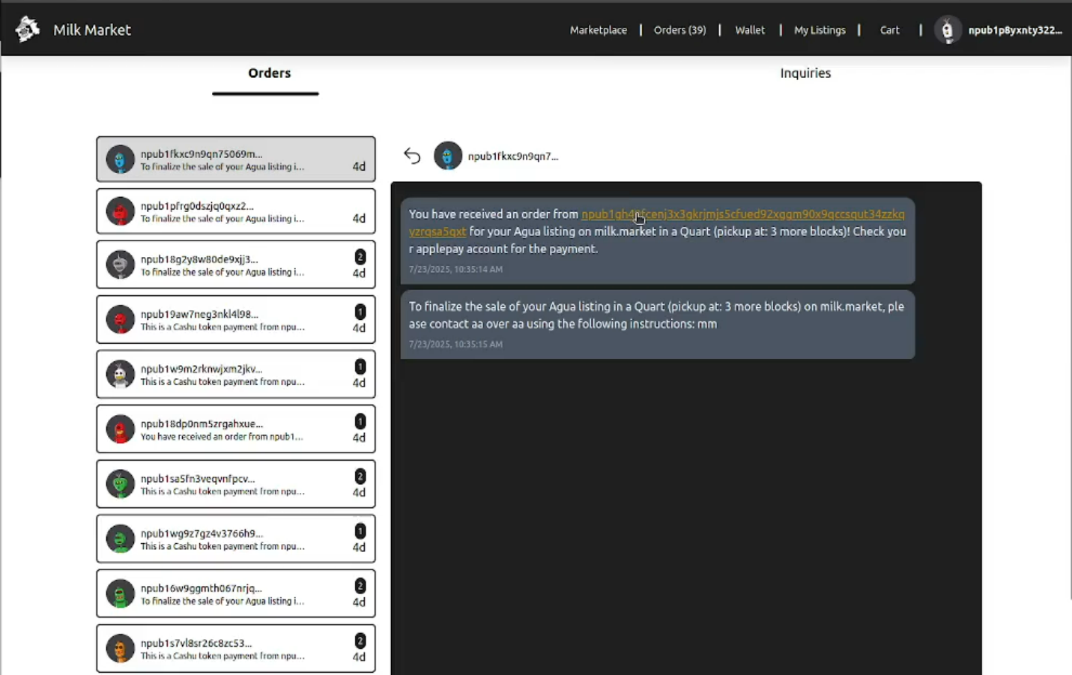Click avatar of npub1pfrg0dszjq0qxz2 conversation
1072x675 pixels.
point(120,212)
